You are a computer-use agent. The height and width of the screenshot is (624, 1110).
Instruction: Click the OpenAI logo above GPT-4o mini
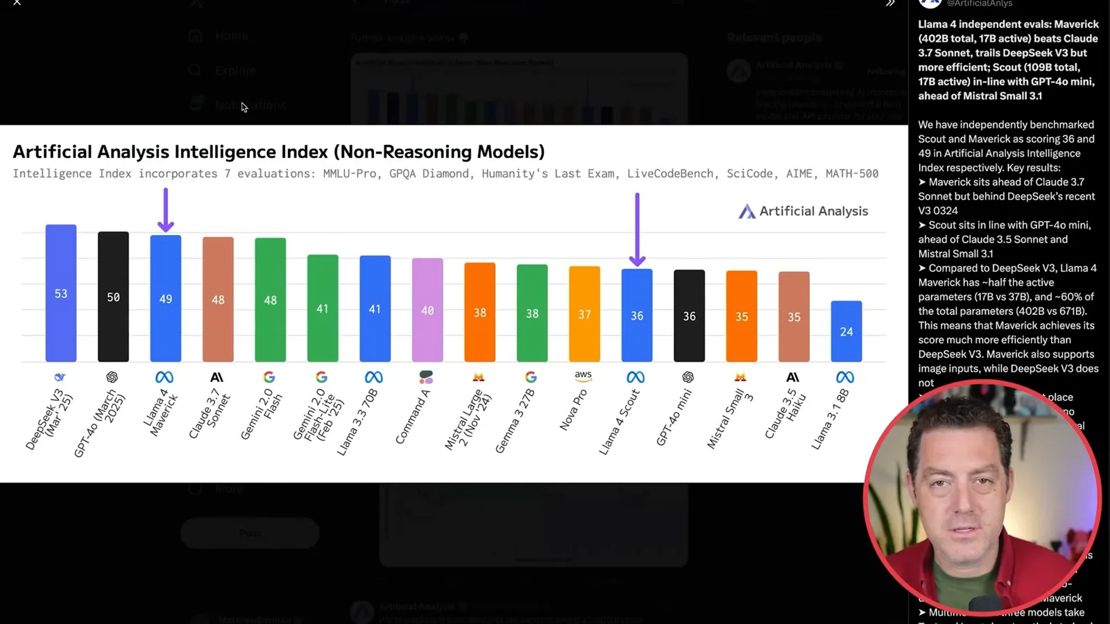[688, 377]
